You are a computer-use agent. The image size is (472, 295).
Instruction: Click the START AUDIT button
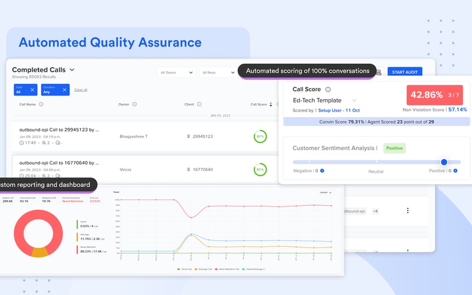[x=405, y=72]
